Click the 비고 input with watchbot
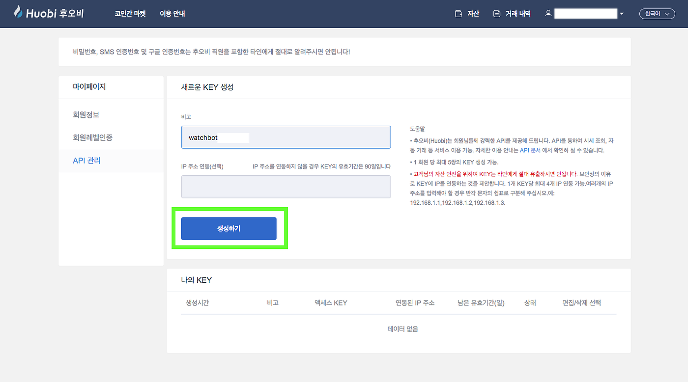The height and width of the screenshot is (382, 688). pos(286,137)
